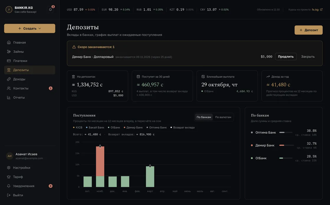Image resolution: width=330 pixels, height=205 pixels.
Task: Click the bank icon beside Депозиты
Action: [9, 70]
